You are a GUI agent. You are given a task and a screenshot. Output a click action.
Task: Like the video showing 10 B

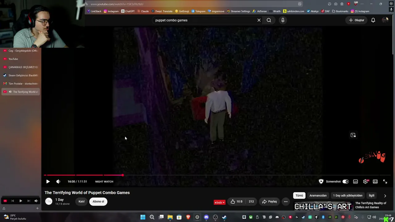point(237,202)
